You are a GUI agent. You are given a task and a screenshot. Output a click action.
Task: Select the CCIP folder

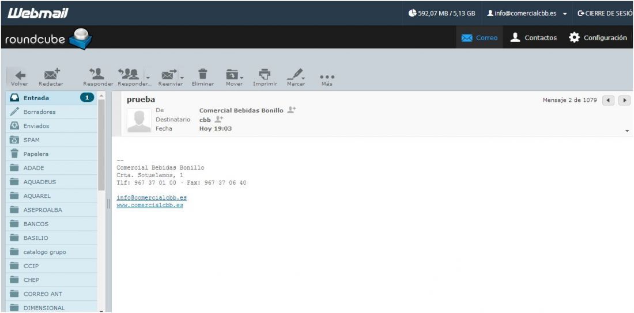pyautogui.click(x=51, y=266)
